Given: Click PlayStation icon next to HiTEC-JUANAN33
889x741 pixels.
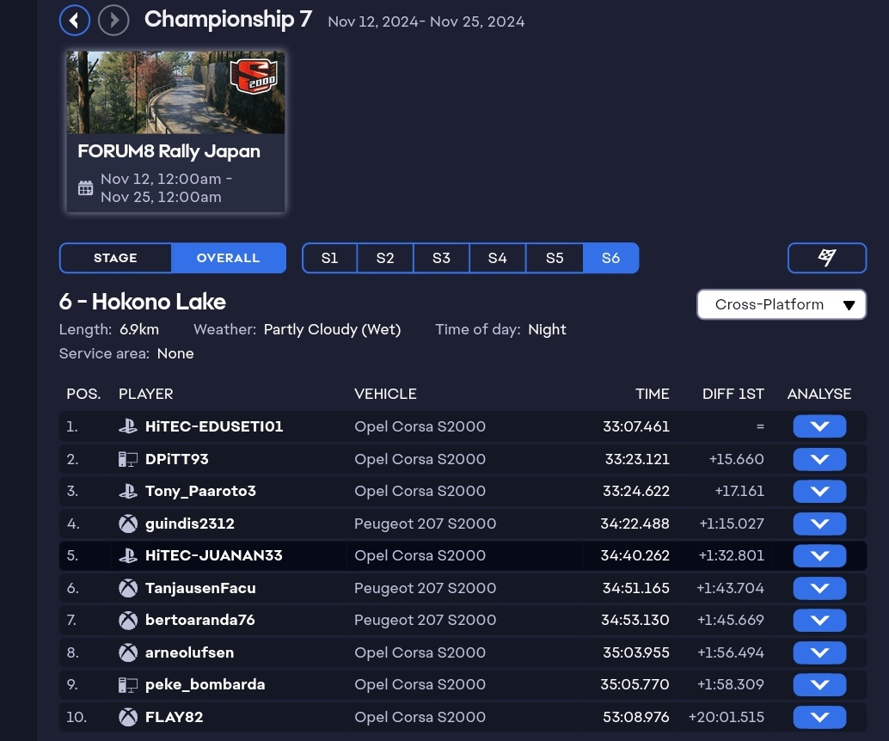Looking at the screenshot, I should click(128, 555).
